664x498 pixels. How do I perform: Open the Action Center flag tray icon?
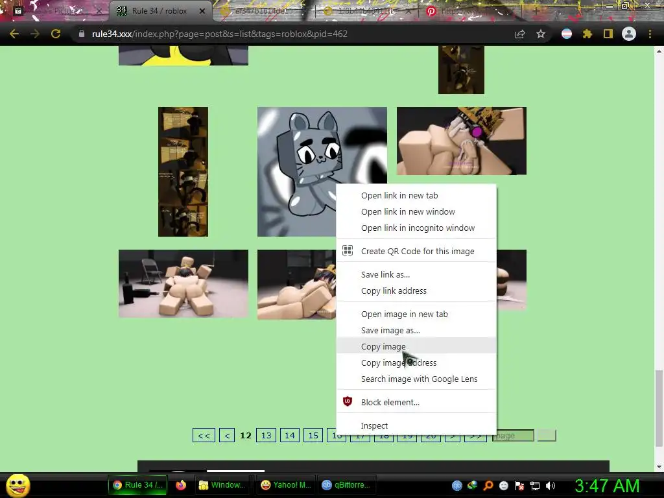(x=519, y=486)
